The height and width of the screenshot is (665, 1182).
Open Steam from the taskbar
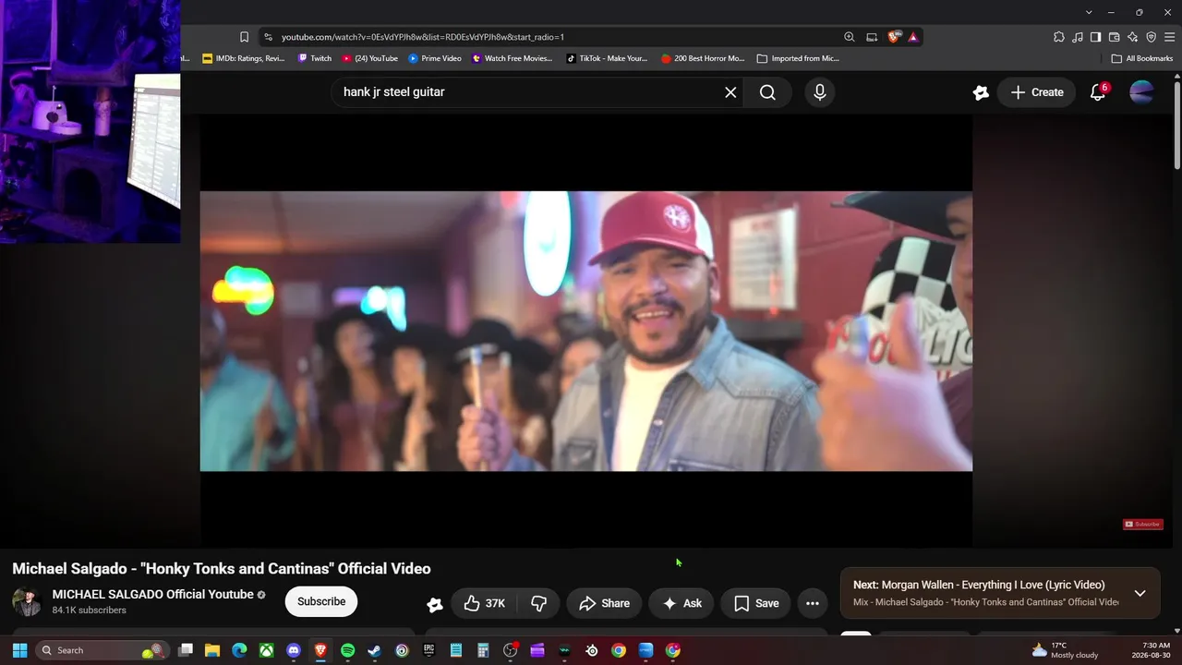pyautogui.click(x=374, y=650)
